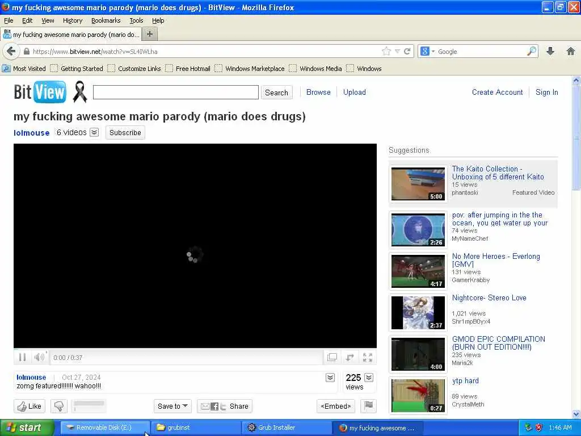581x436 pixels.
Task: Click the BitView Search button
Action: [276, 93]
